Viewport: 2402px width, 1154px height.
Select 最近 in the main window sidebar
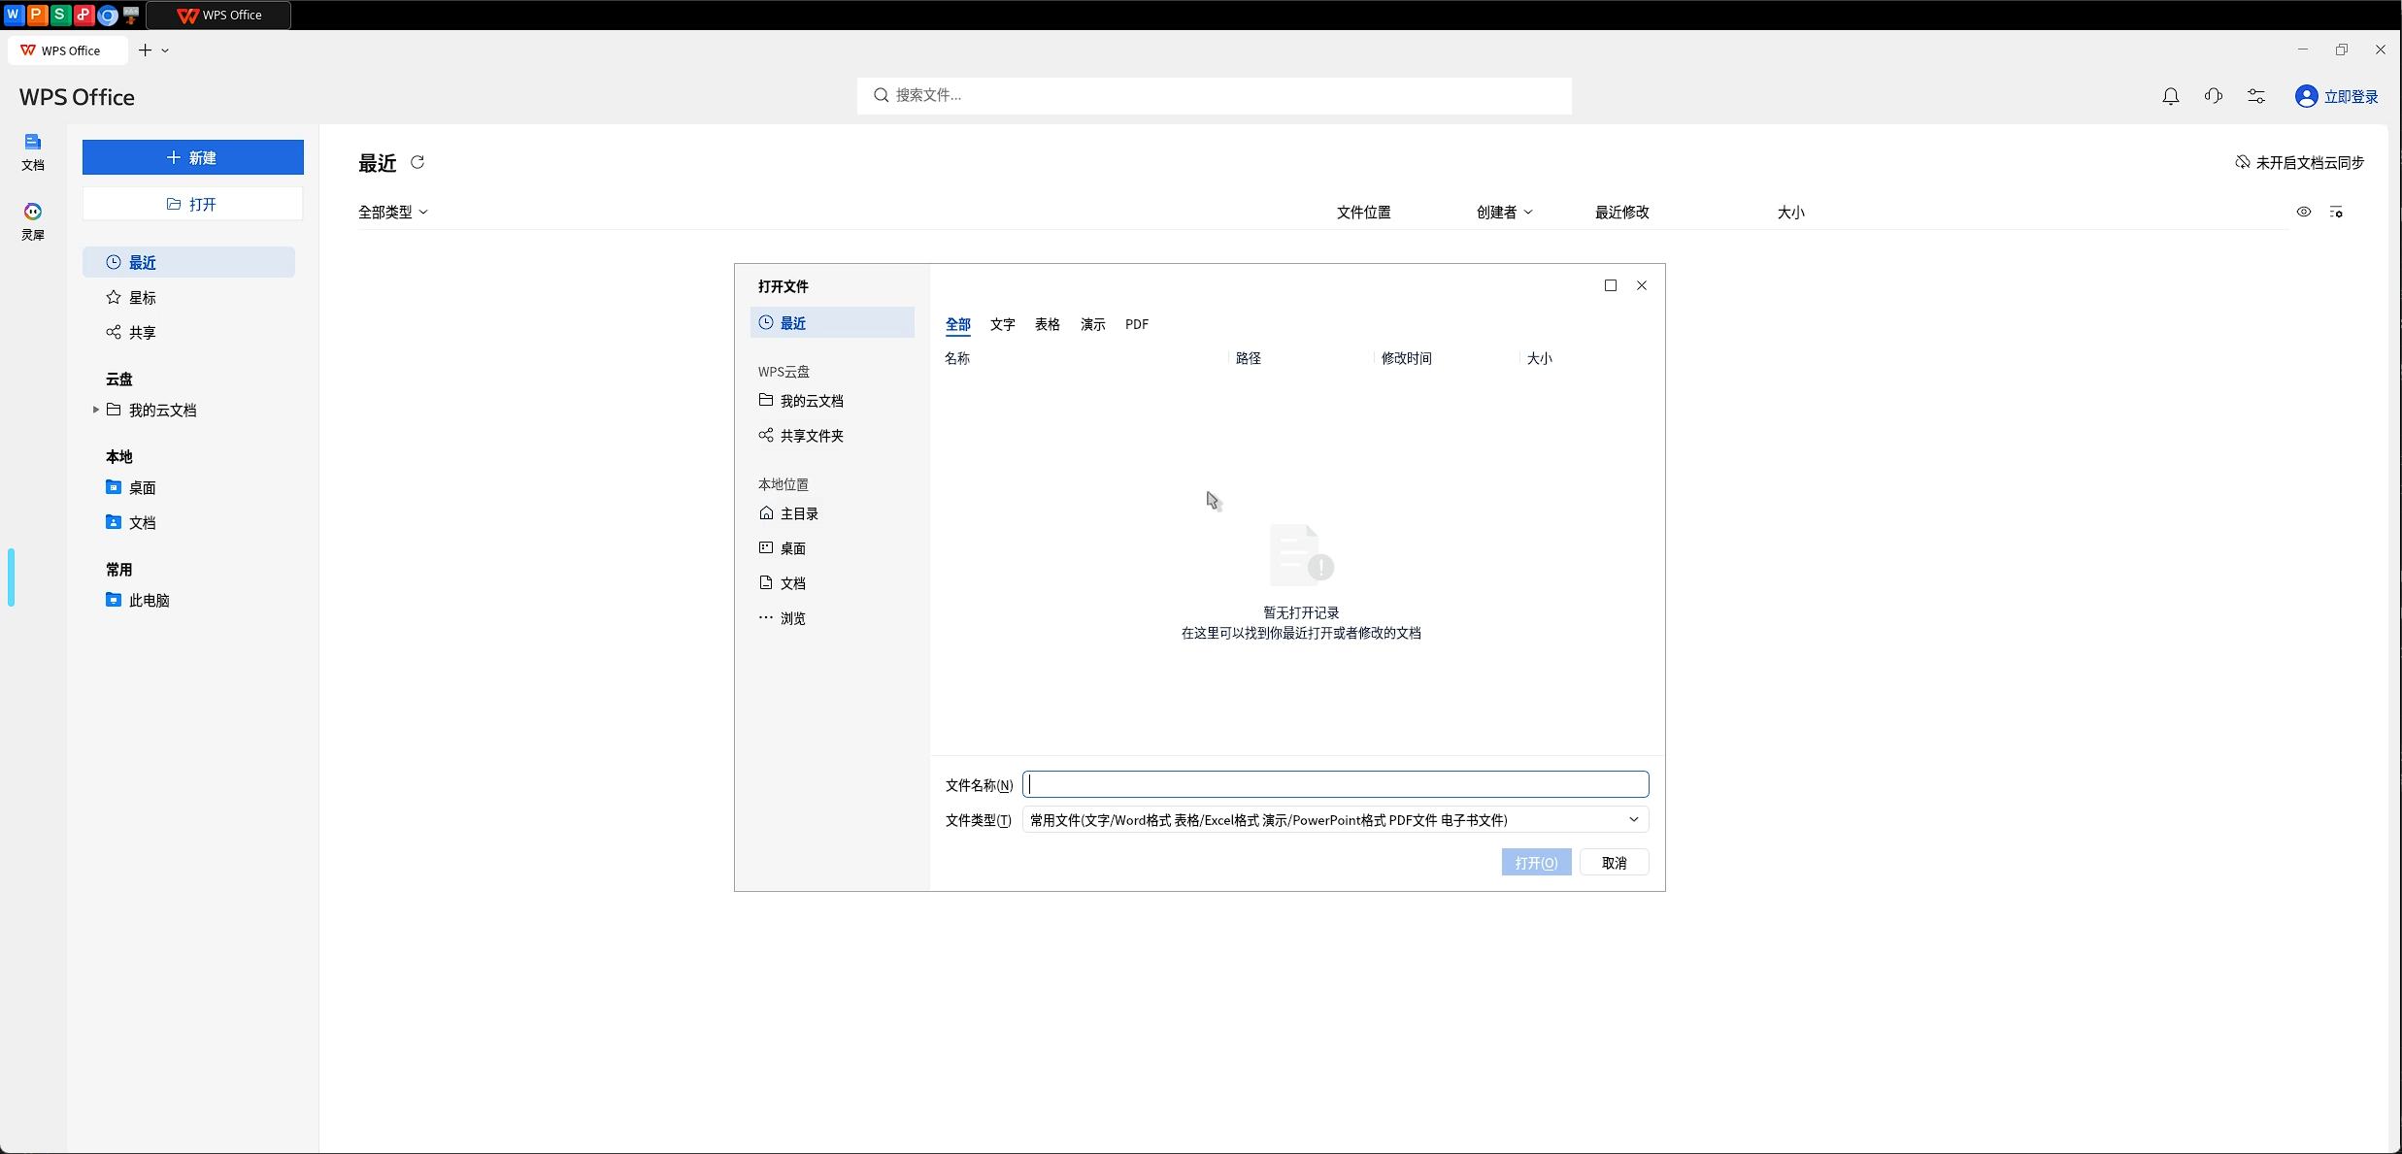click(188, 262)
